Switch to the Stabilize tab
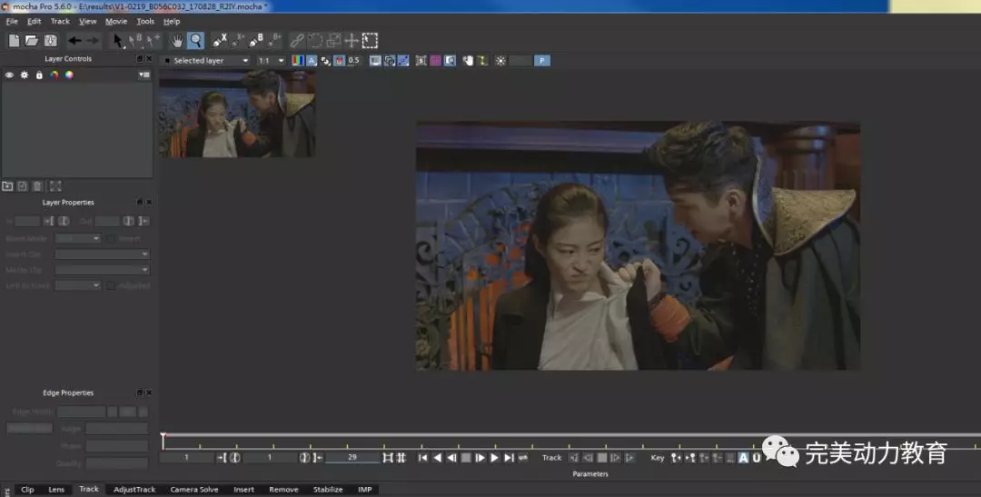Viewport: 981px width, 497px height. [328, 490]
